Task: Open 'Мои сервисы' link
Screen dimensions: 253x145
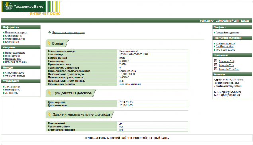Action: (13, 90)
